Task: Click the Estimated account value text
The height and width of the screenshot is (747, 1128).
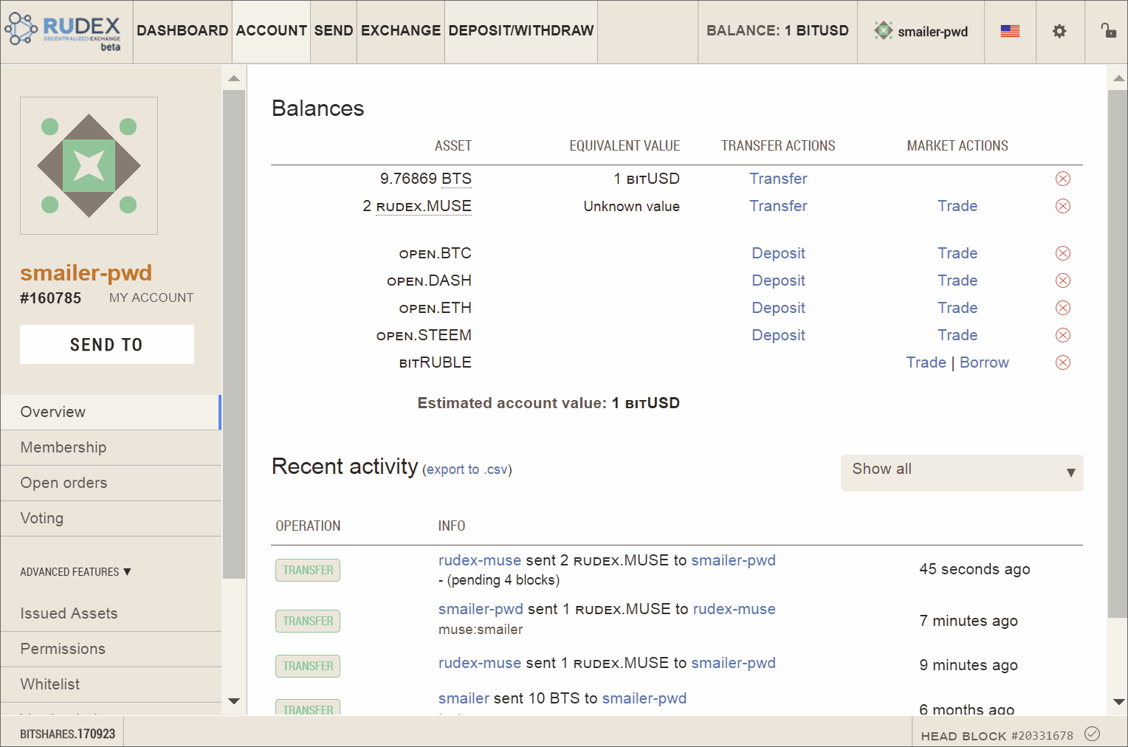Action: point(548,403)
